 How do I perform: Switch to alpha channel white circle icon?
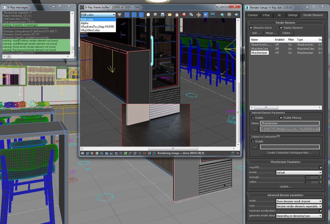(148, 15)
